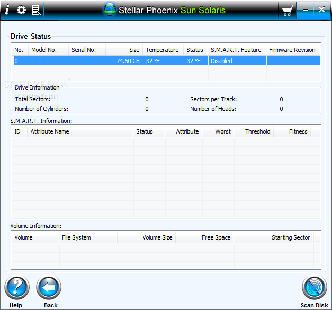
Task: Click the Attribute Name column header
Action: [x=80, y=131]
